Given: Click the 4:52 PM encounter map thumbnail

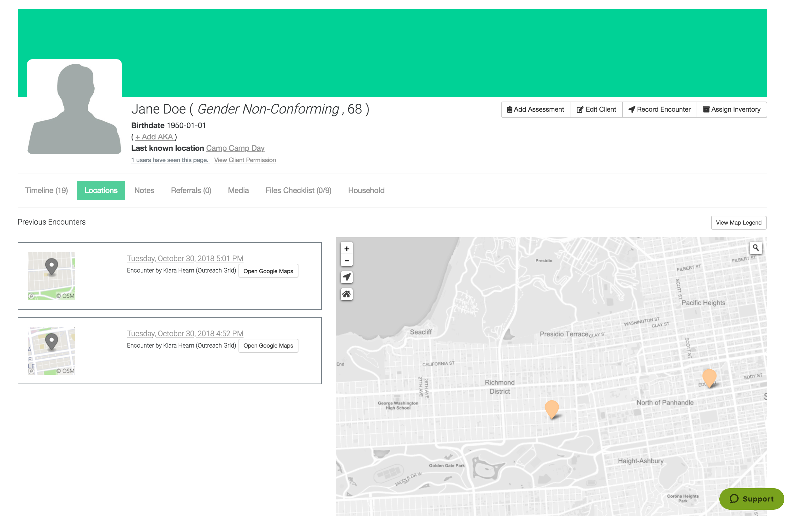Looking at the screenshot, I should (51, 351).
